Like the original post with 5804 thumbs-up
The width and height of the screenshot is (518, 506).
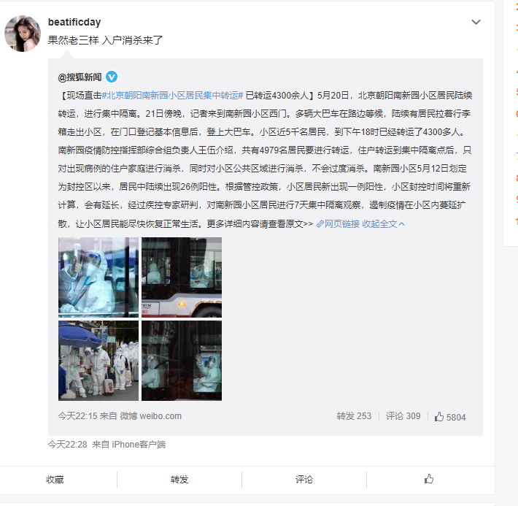[450, 417]
